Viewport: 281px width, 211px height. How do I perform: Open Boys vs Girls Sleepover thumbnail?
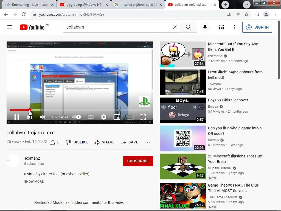click(182, 110)
